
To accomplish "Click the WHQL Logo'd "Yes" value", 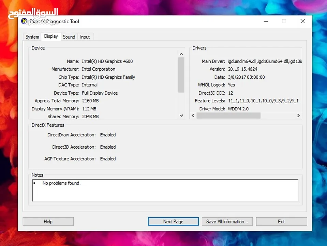I will pos(231,85).
